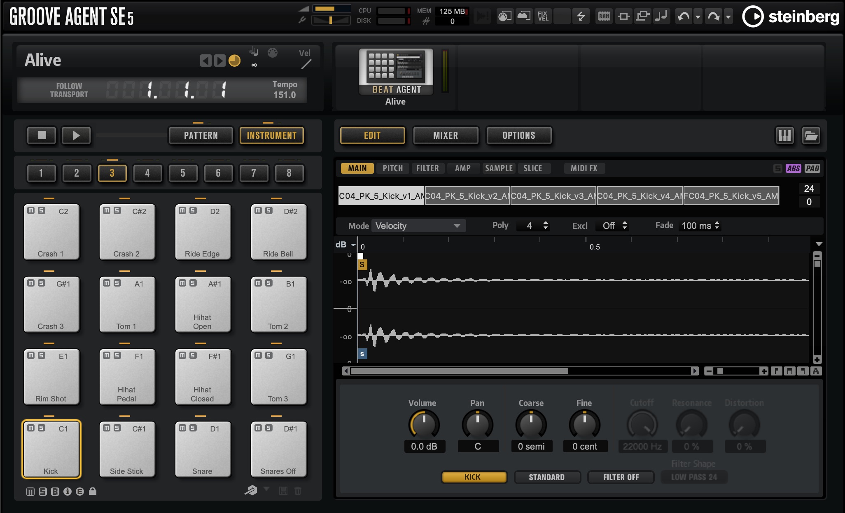Select sample C04_PK_5_Kick_v3_AM

554,196
